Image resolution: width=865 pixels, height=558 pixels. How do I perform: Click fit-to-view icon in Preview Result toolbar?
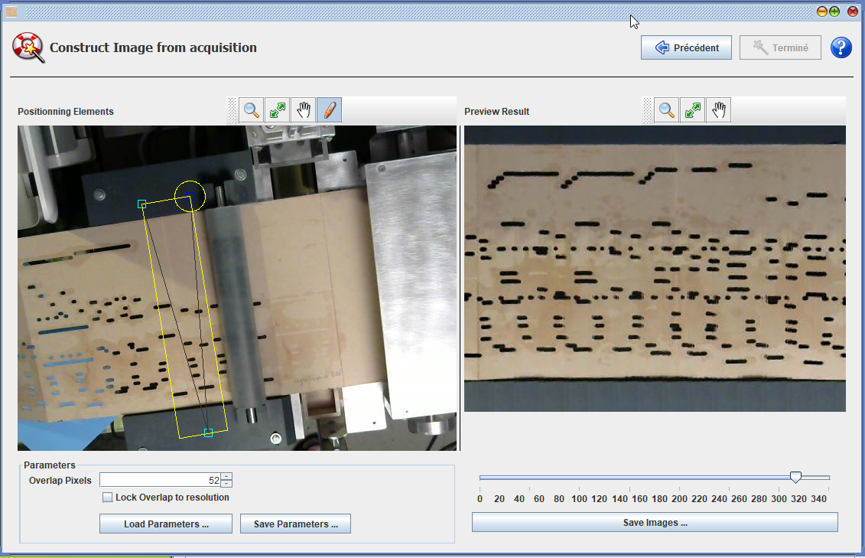pos(693,110)
